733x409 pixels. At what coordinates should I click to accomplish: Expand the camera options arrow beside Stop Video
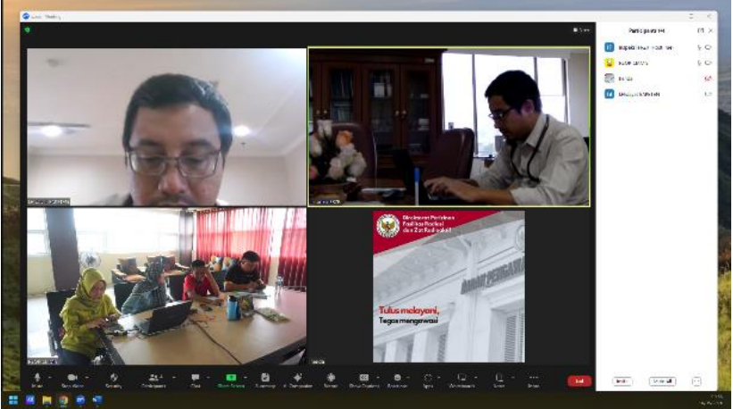click(x=87, y=377)
